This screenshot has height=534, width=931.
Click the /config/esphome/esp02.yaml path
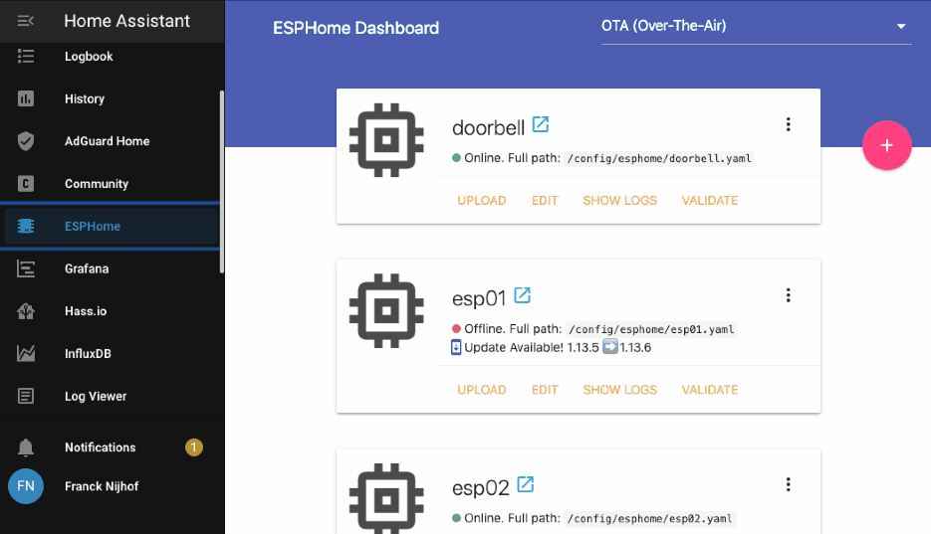click(x=649, y=519)
